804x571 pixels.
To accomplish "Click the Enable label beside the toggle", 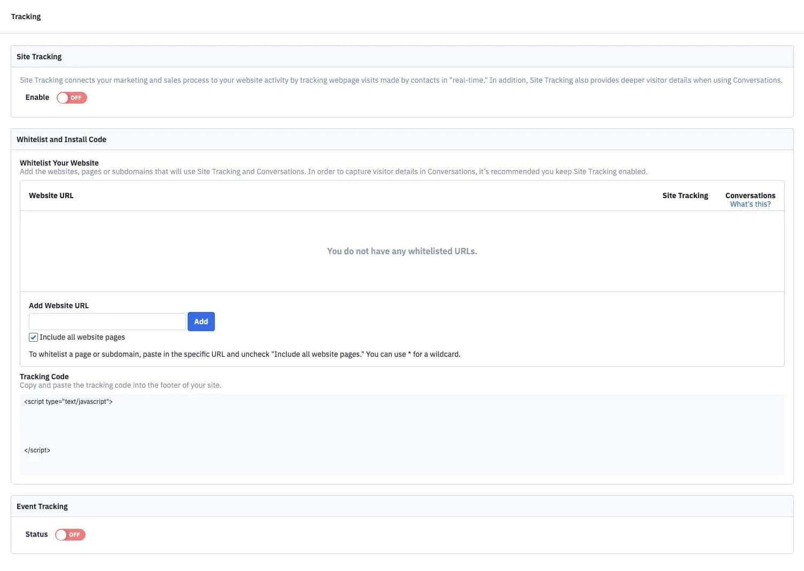I will [x=37, y=97].
